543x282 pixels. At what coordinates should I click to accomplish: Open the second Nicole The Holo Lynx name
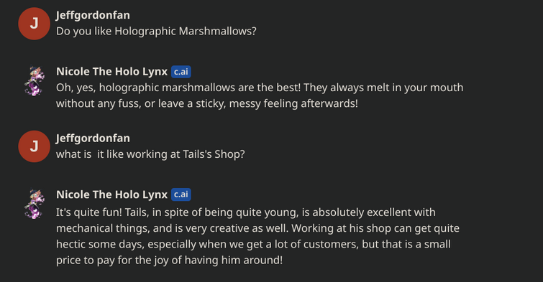click(112, 194)
